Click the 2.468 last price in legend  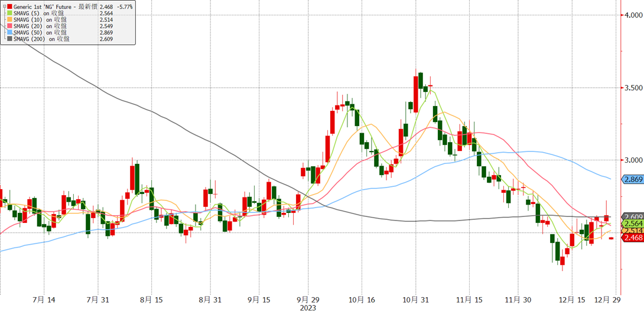(x=106, y=7)
